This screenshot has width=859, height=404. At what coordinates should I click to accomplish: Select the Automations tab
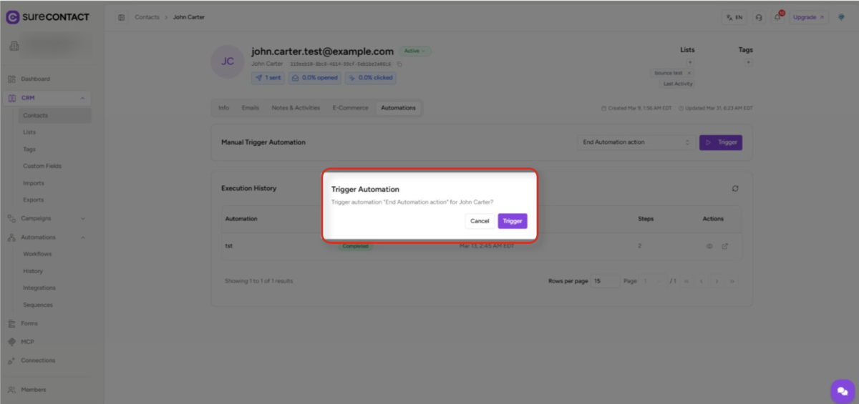(x=398, y=108)
